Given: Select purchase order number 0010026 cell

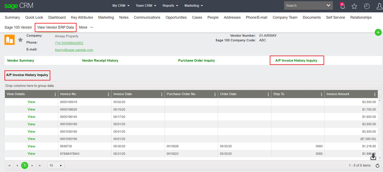Looking at the screenshot, I should 191,146.
